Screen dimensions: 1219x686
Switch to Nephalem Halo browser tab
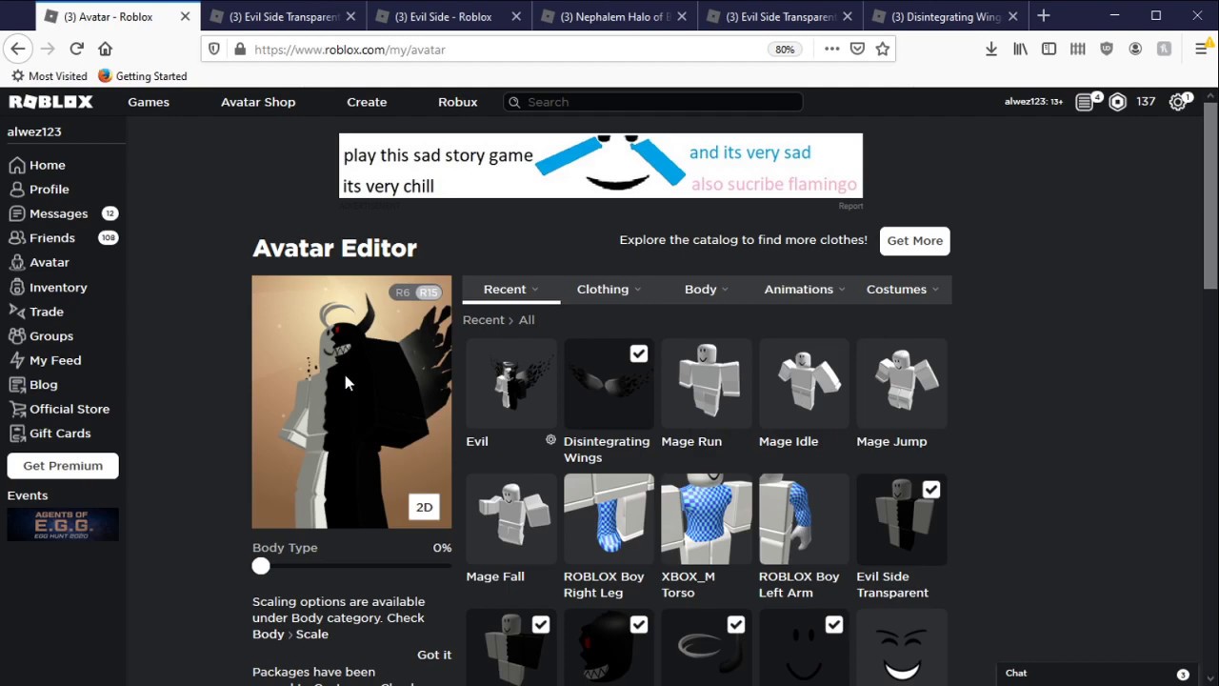pos(614,16)
